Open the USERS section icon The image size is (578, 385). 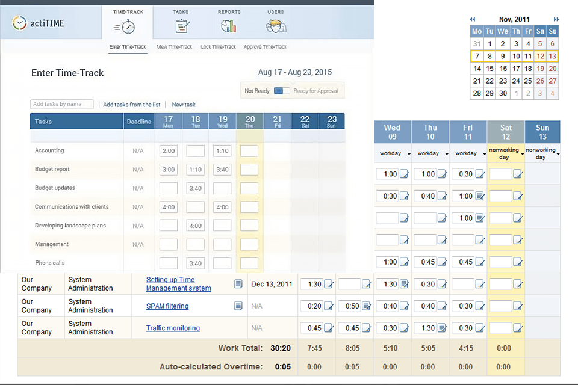pos(275,26)
